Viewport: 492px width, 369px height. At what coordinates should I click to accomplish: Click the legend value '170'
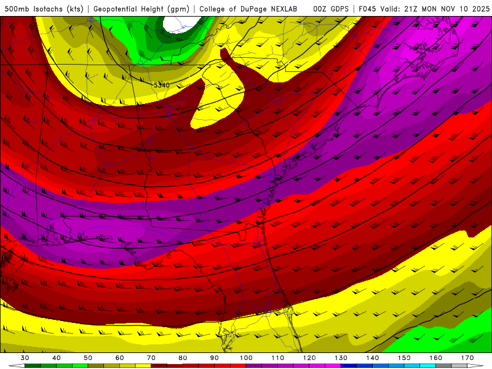click(467, 358)
